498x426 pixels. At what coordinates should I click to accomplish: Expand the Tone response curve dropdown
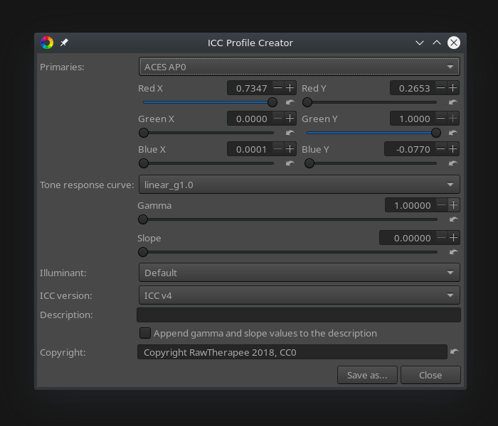tap(299, 185)
